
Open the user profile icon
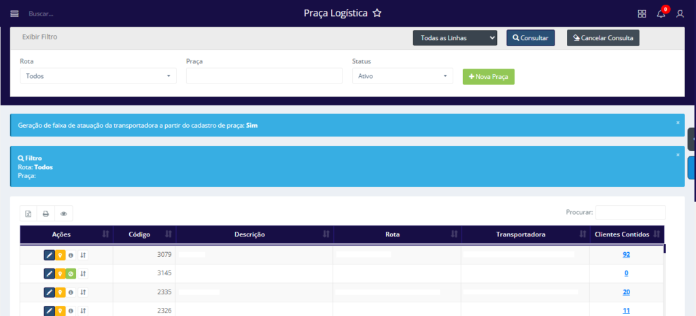click(x=680, y=14)
